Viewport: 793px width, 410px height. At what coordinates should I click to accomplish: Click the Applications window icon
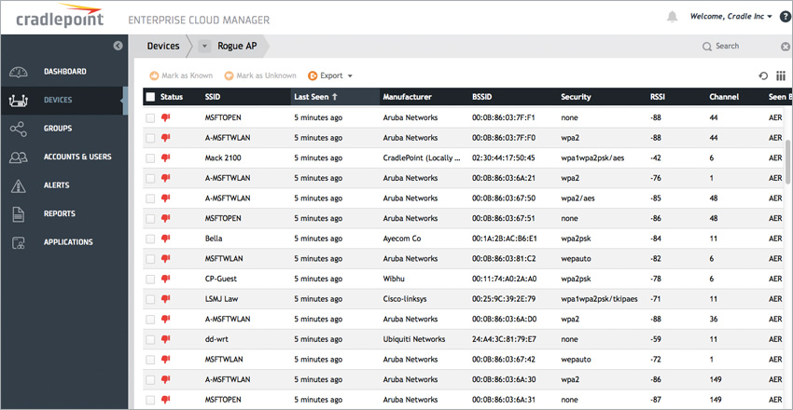19,242
